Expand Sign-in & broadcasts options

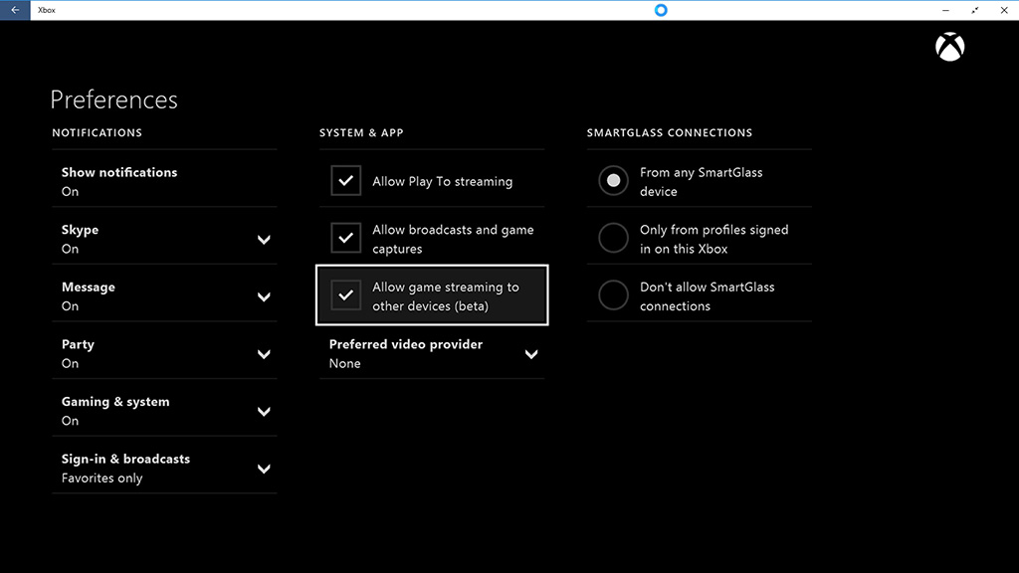(x=264, y=469)
